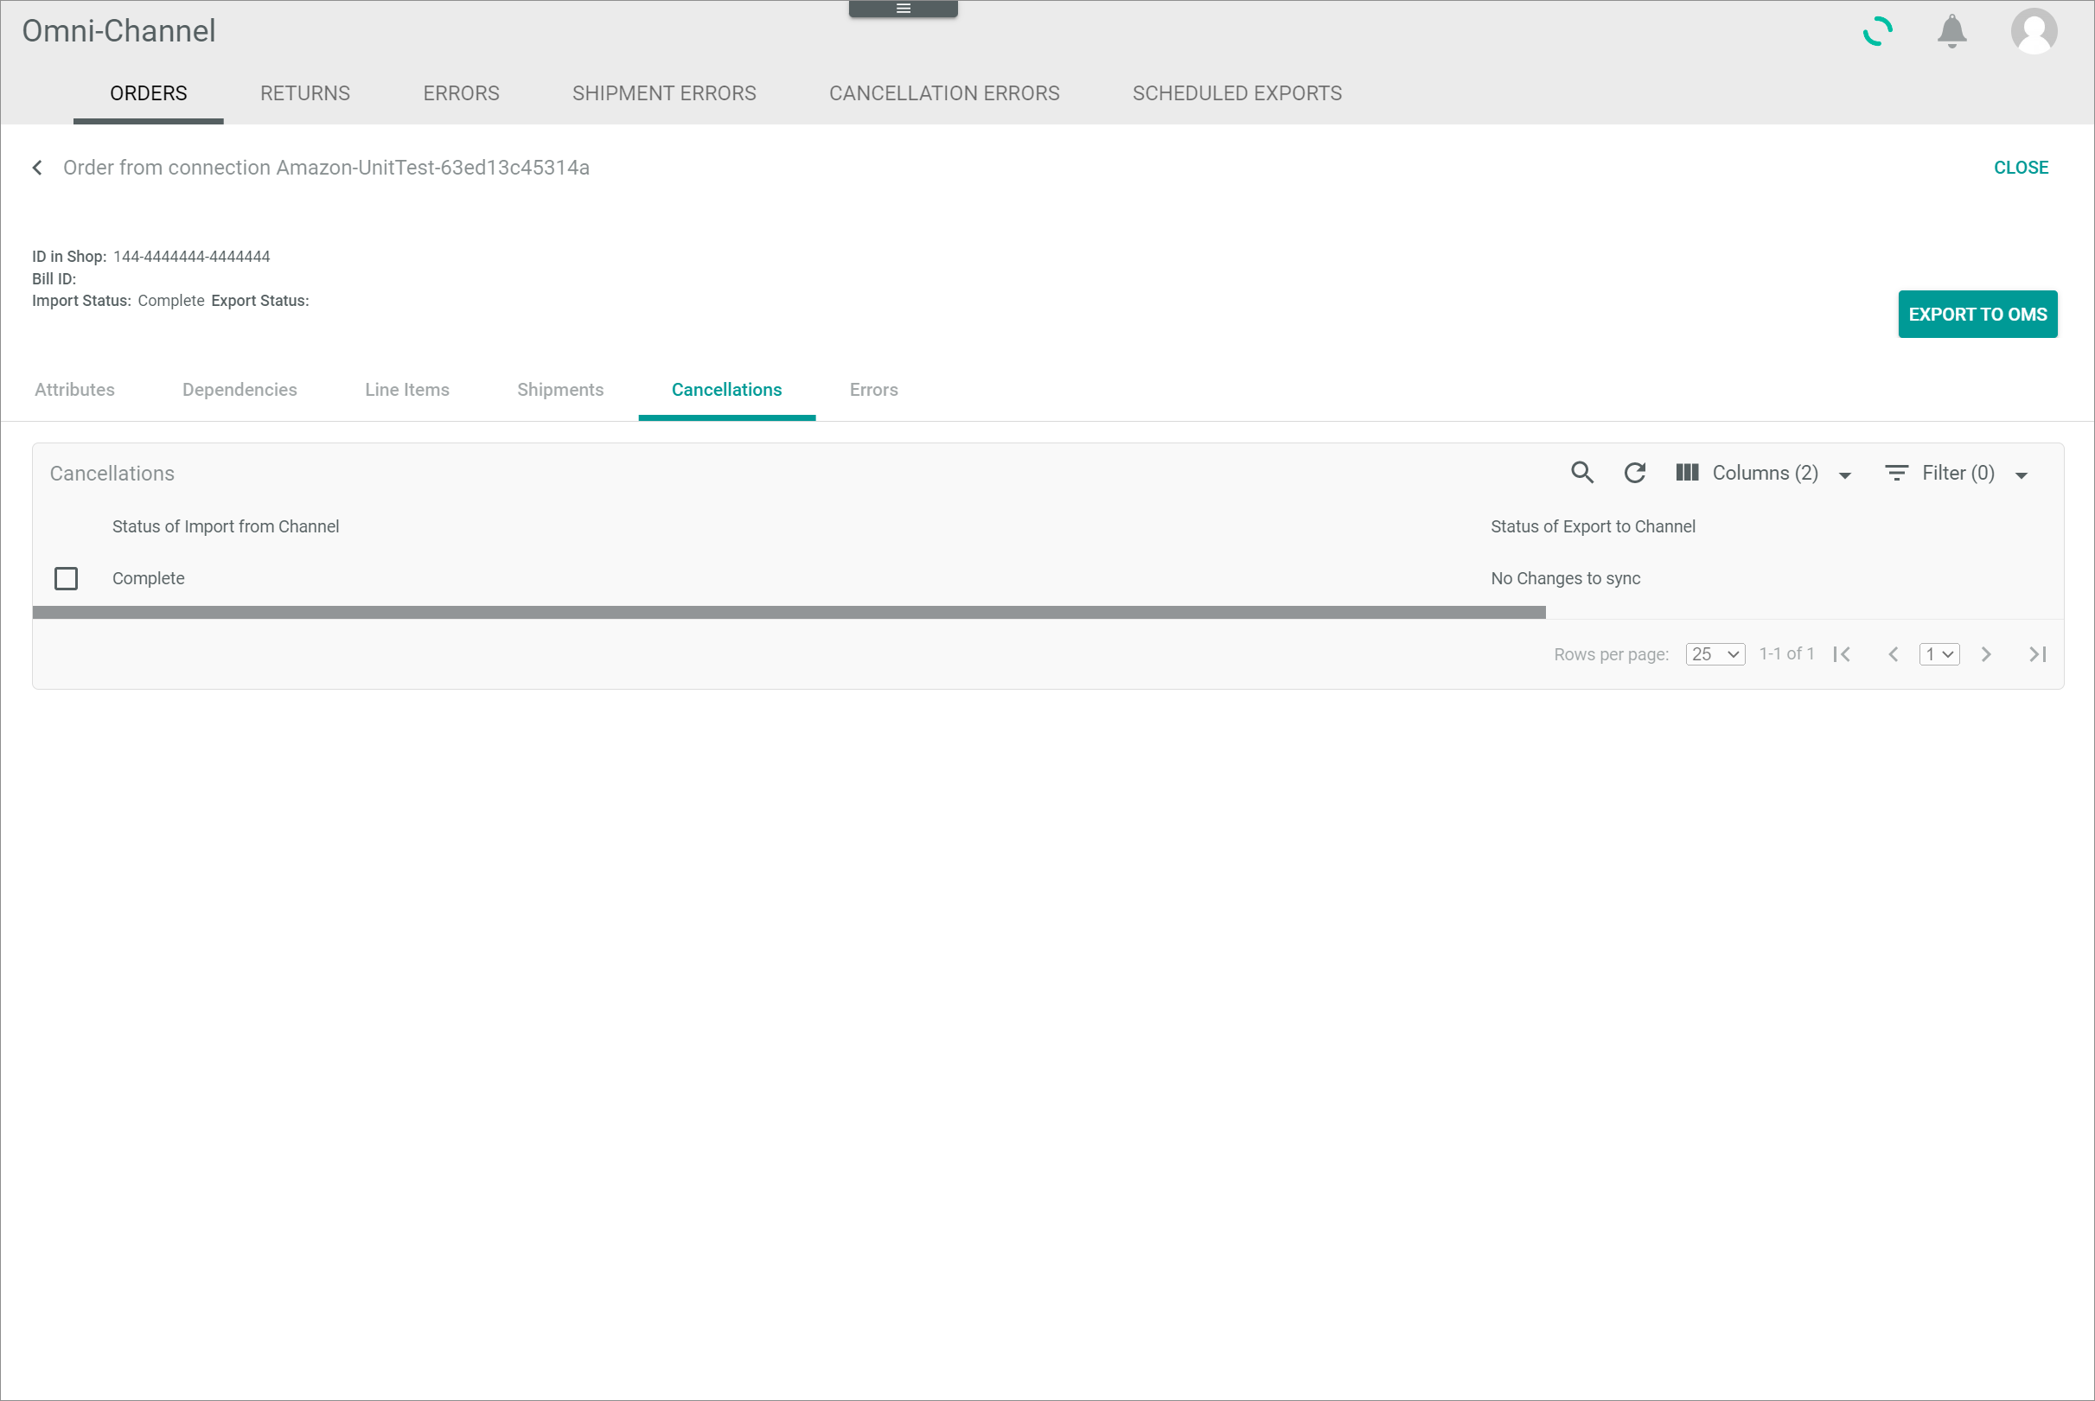2095x1401 pixels.
Task: Click the Columns (2) label
Action: (1765, 473)
